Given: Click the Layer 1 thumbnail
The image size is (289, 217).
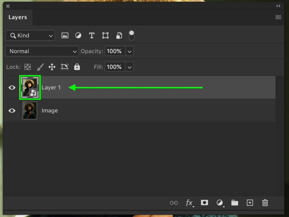Looking at the screenshot, I should [30, 87].
